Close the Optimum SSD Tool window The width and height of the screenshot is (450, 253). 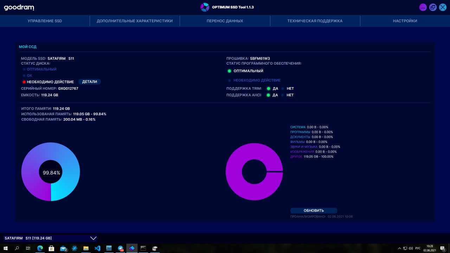tap(443, 7)
